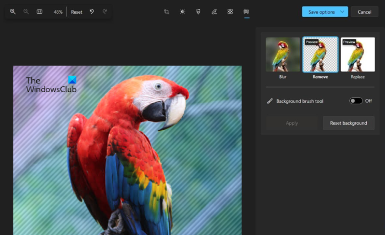
Task: Click the Apply button
Action: pyautogui.click(x=291, y=123)
